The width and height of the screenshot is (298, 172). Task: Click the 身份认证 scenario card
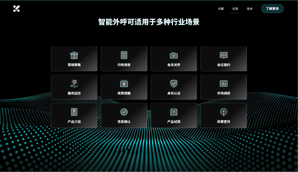click(174, 87)
